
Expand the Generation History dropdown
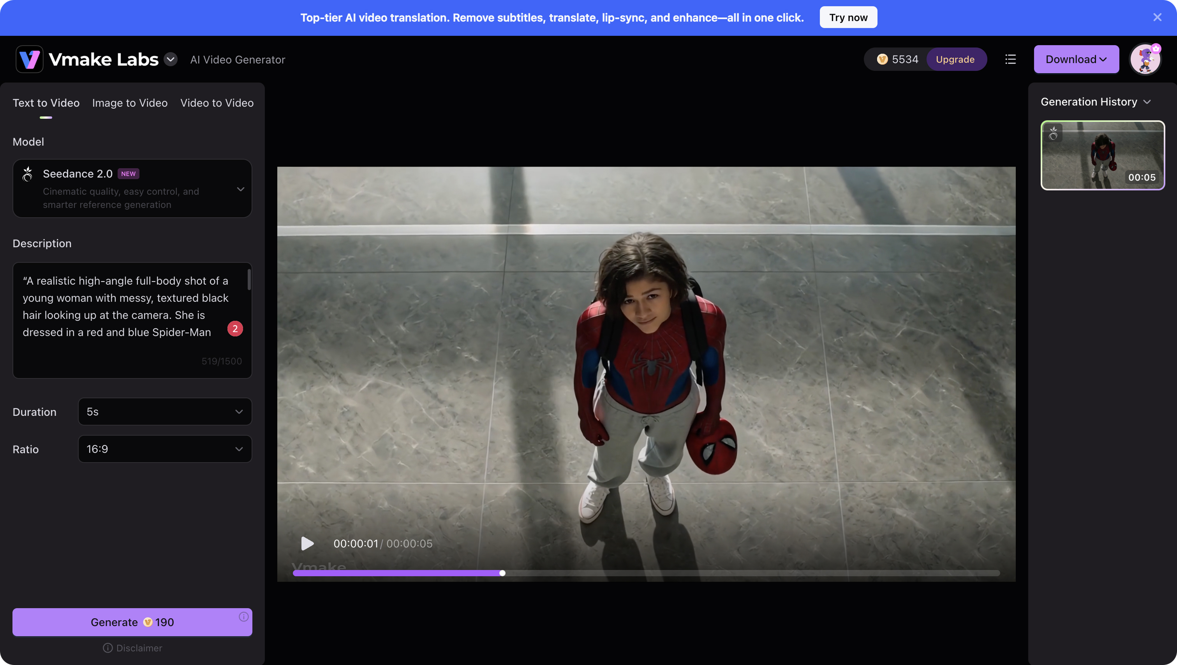[1147, 102]
